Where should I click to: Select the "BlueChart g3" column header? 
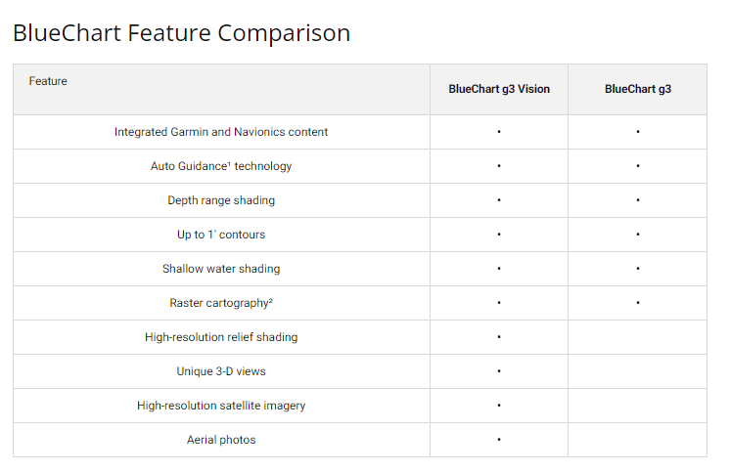tap(638, 89)
